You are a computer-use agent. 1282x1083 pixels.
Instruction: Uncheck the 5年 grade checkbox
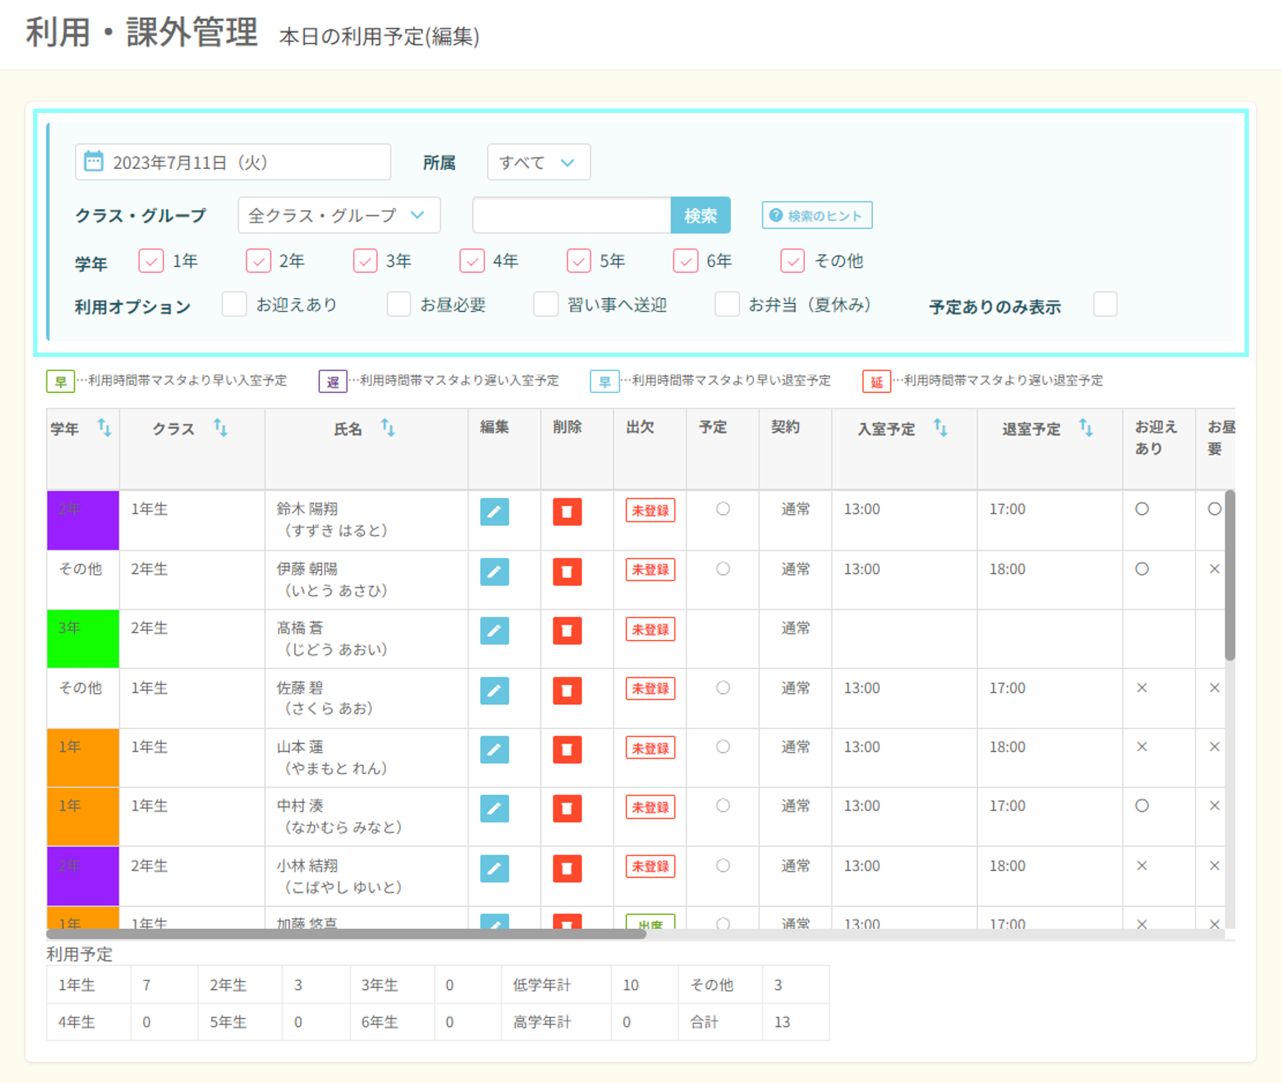(x=579, y=261)
